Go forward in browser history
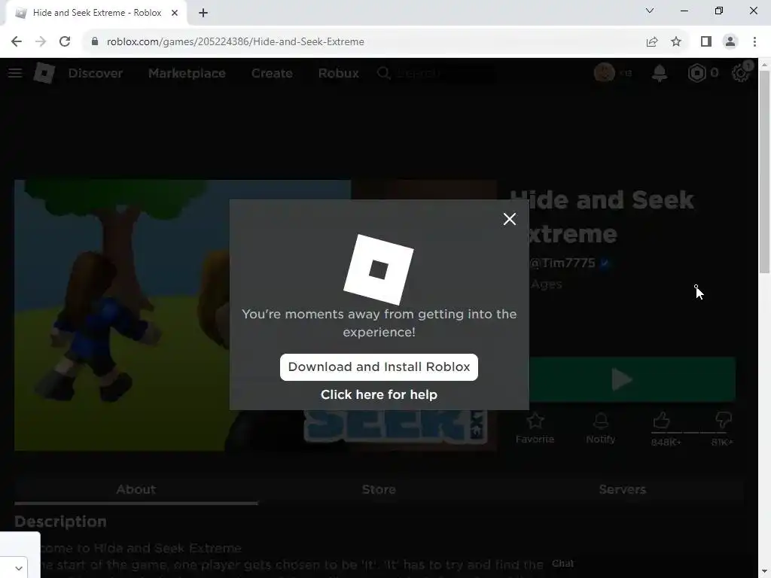 click(41, 42)
